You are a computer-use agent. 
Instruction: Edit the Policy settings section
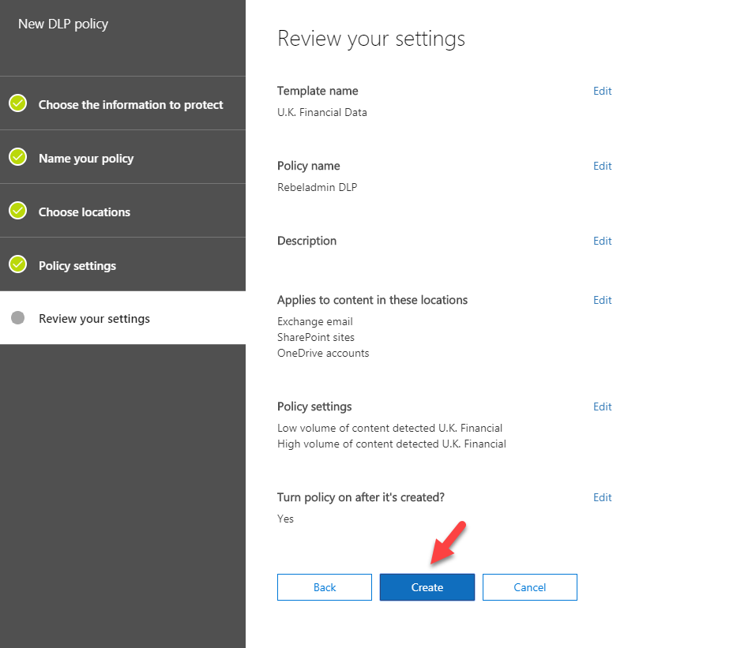(602, 407)
